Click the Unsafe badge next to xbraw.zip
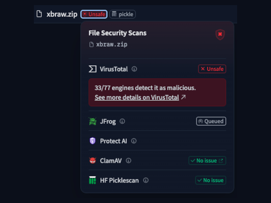This screenshot has height=203, width=271. point(94,14)
